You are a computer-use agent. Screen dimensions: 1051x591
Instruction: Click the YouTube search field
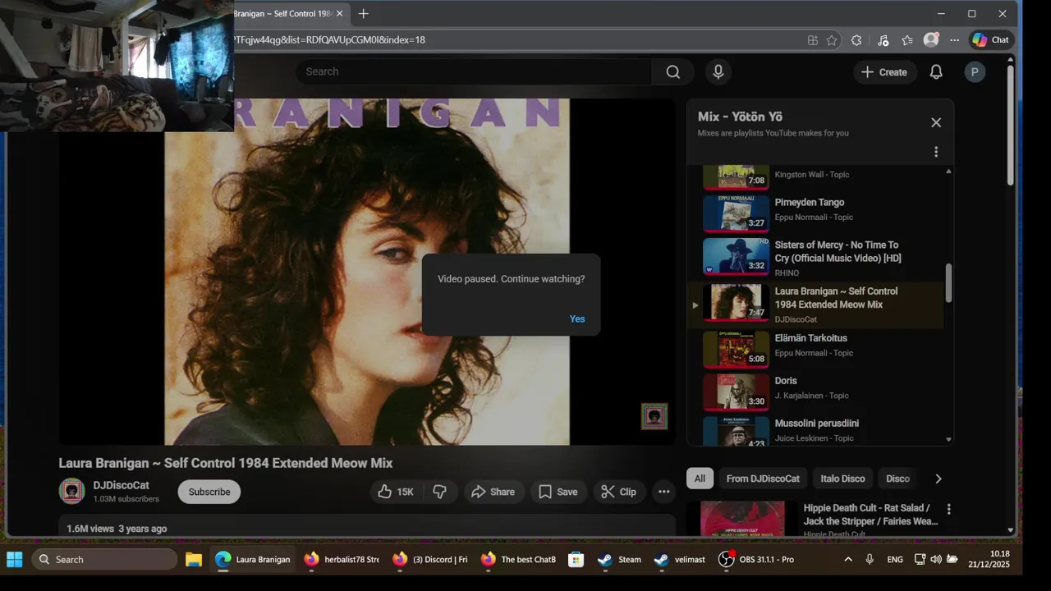pos(474,71)
